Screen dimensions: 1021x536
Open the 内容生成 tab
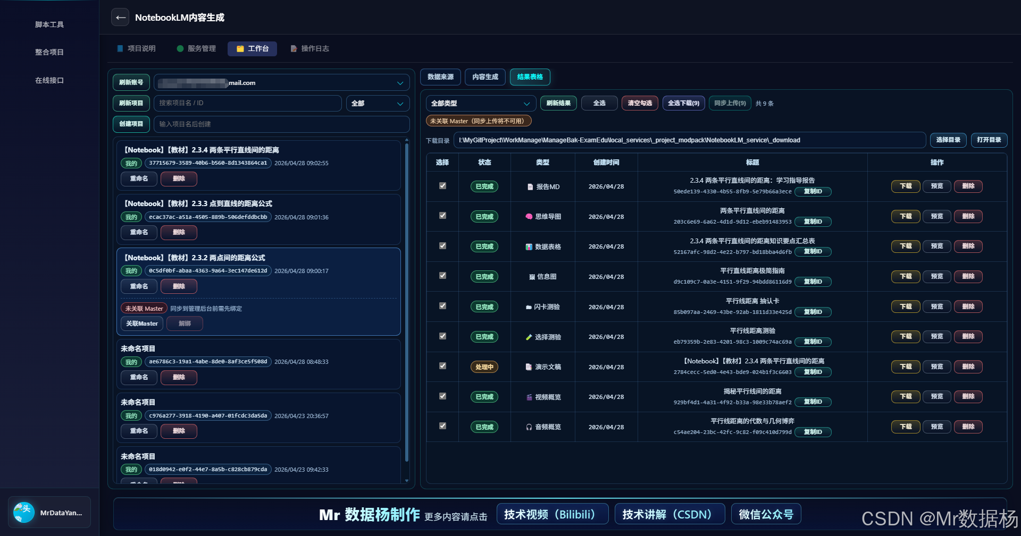(x=486, y=77)
